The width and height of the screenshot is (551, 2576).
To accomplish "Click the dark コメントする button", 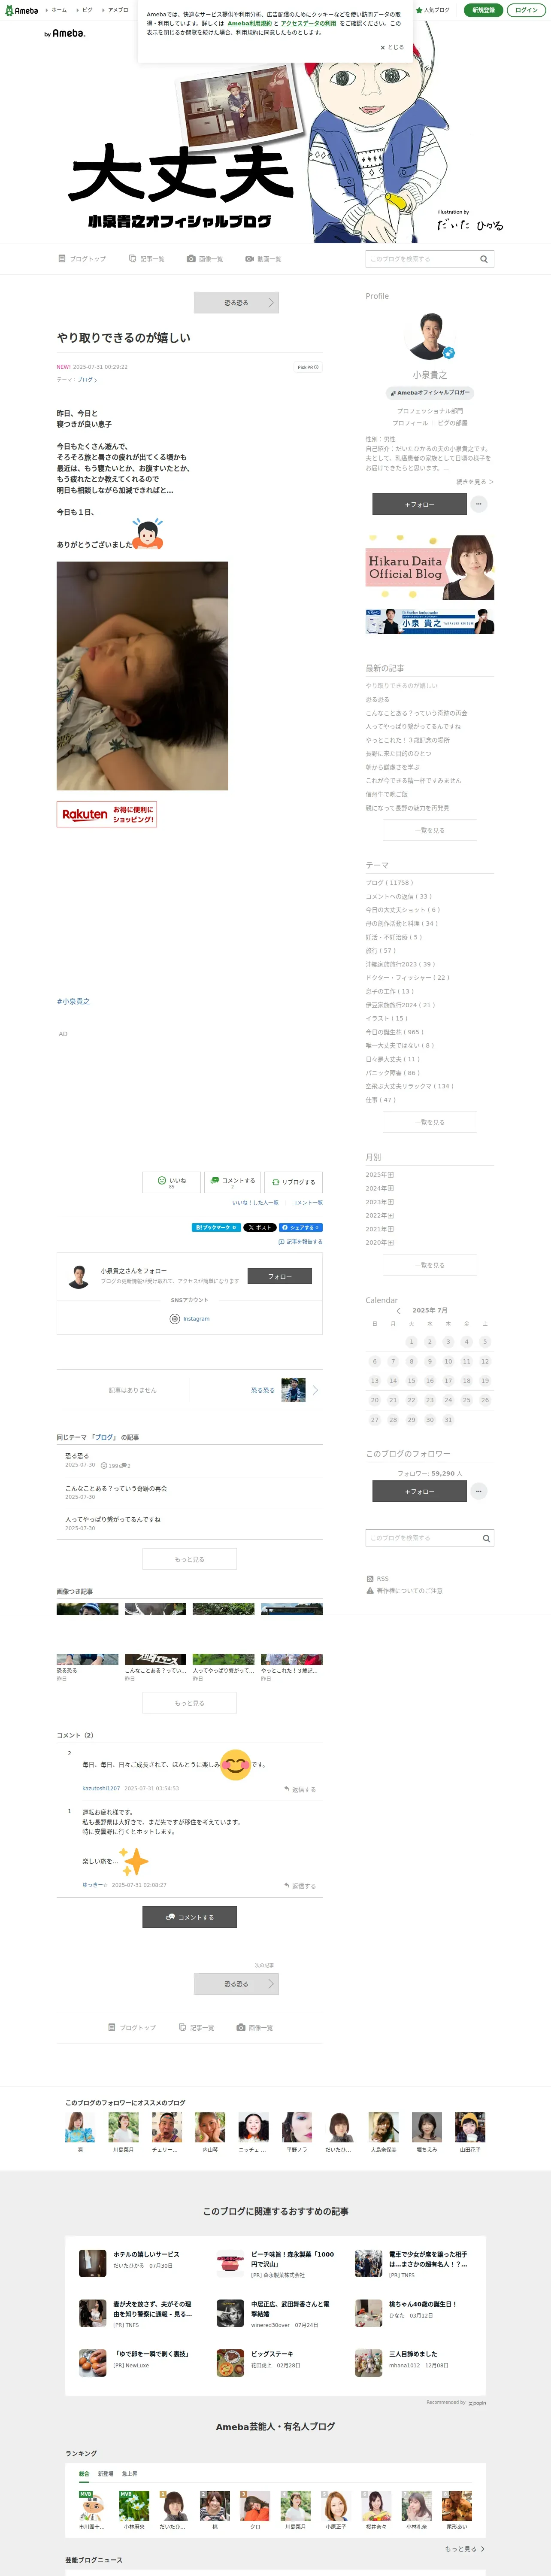I will pos(189,1917).
